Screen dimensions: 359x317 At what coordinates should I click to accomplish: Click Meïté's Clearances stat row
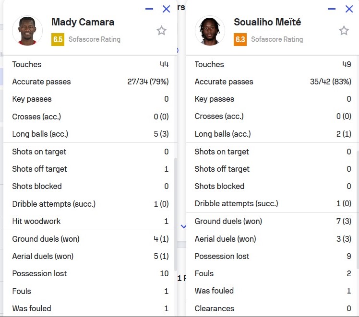[x=273, y=308]
